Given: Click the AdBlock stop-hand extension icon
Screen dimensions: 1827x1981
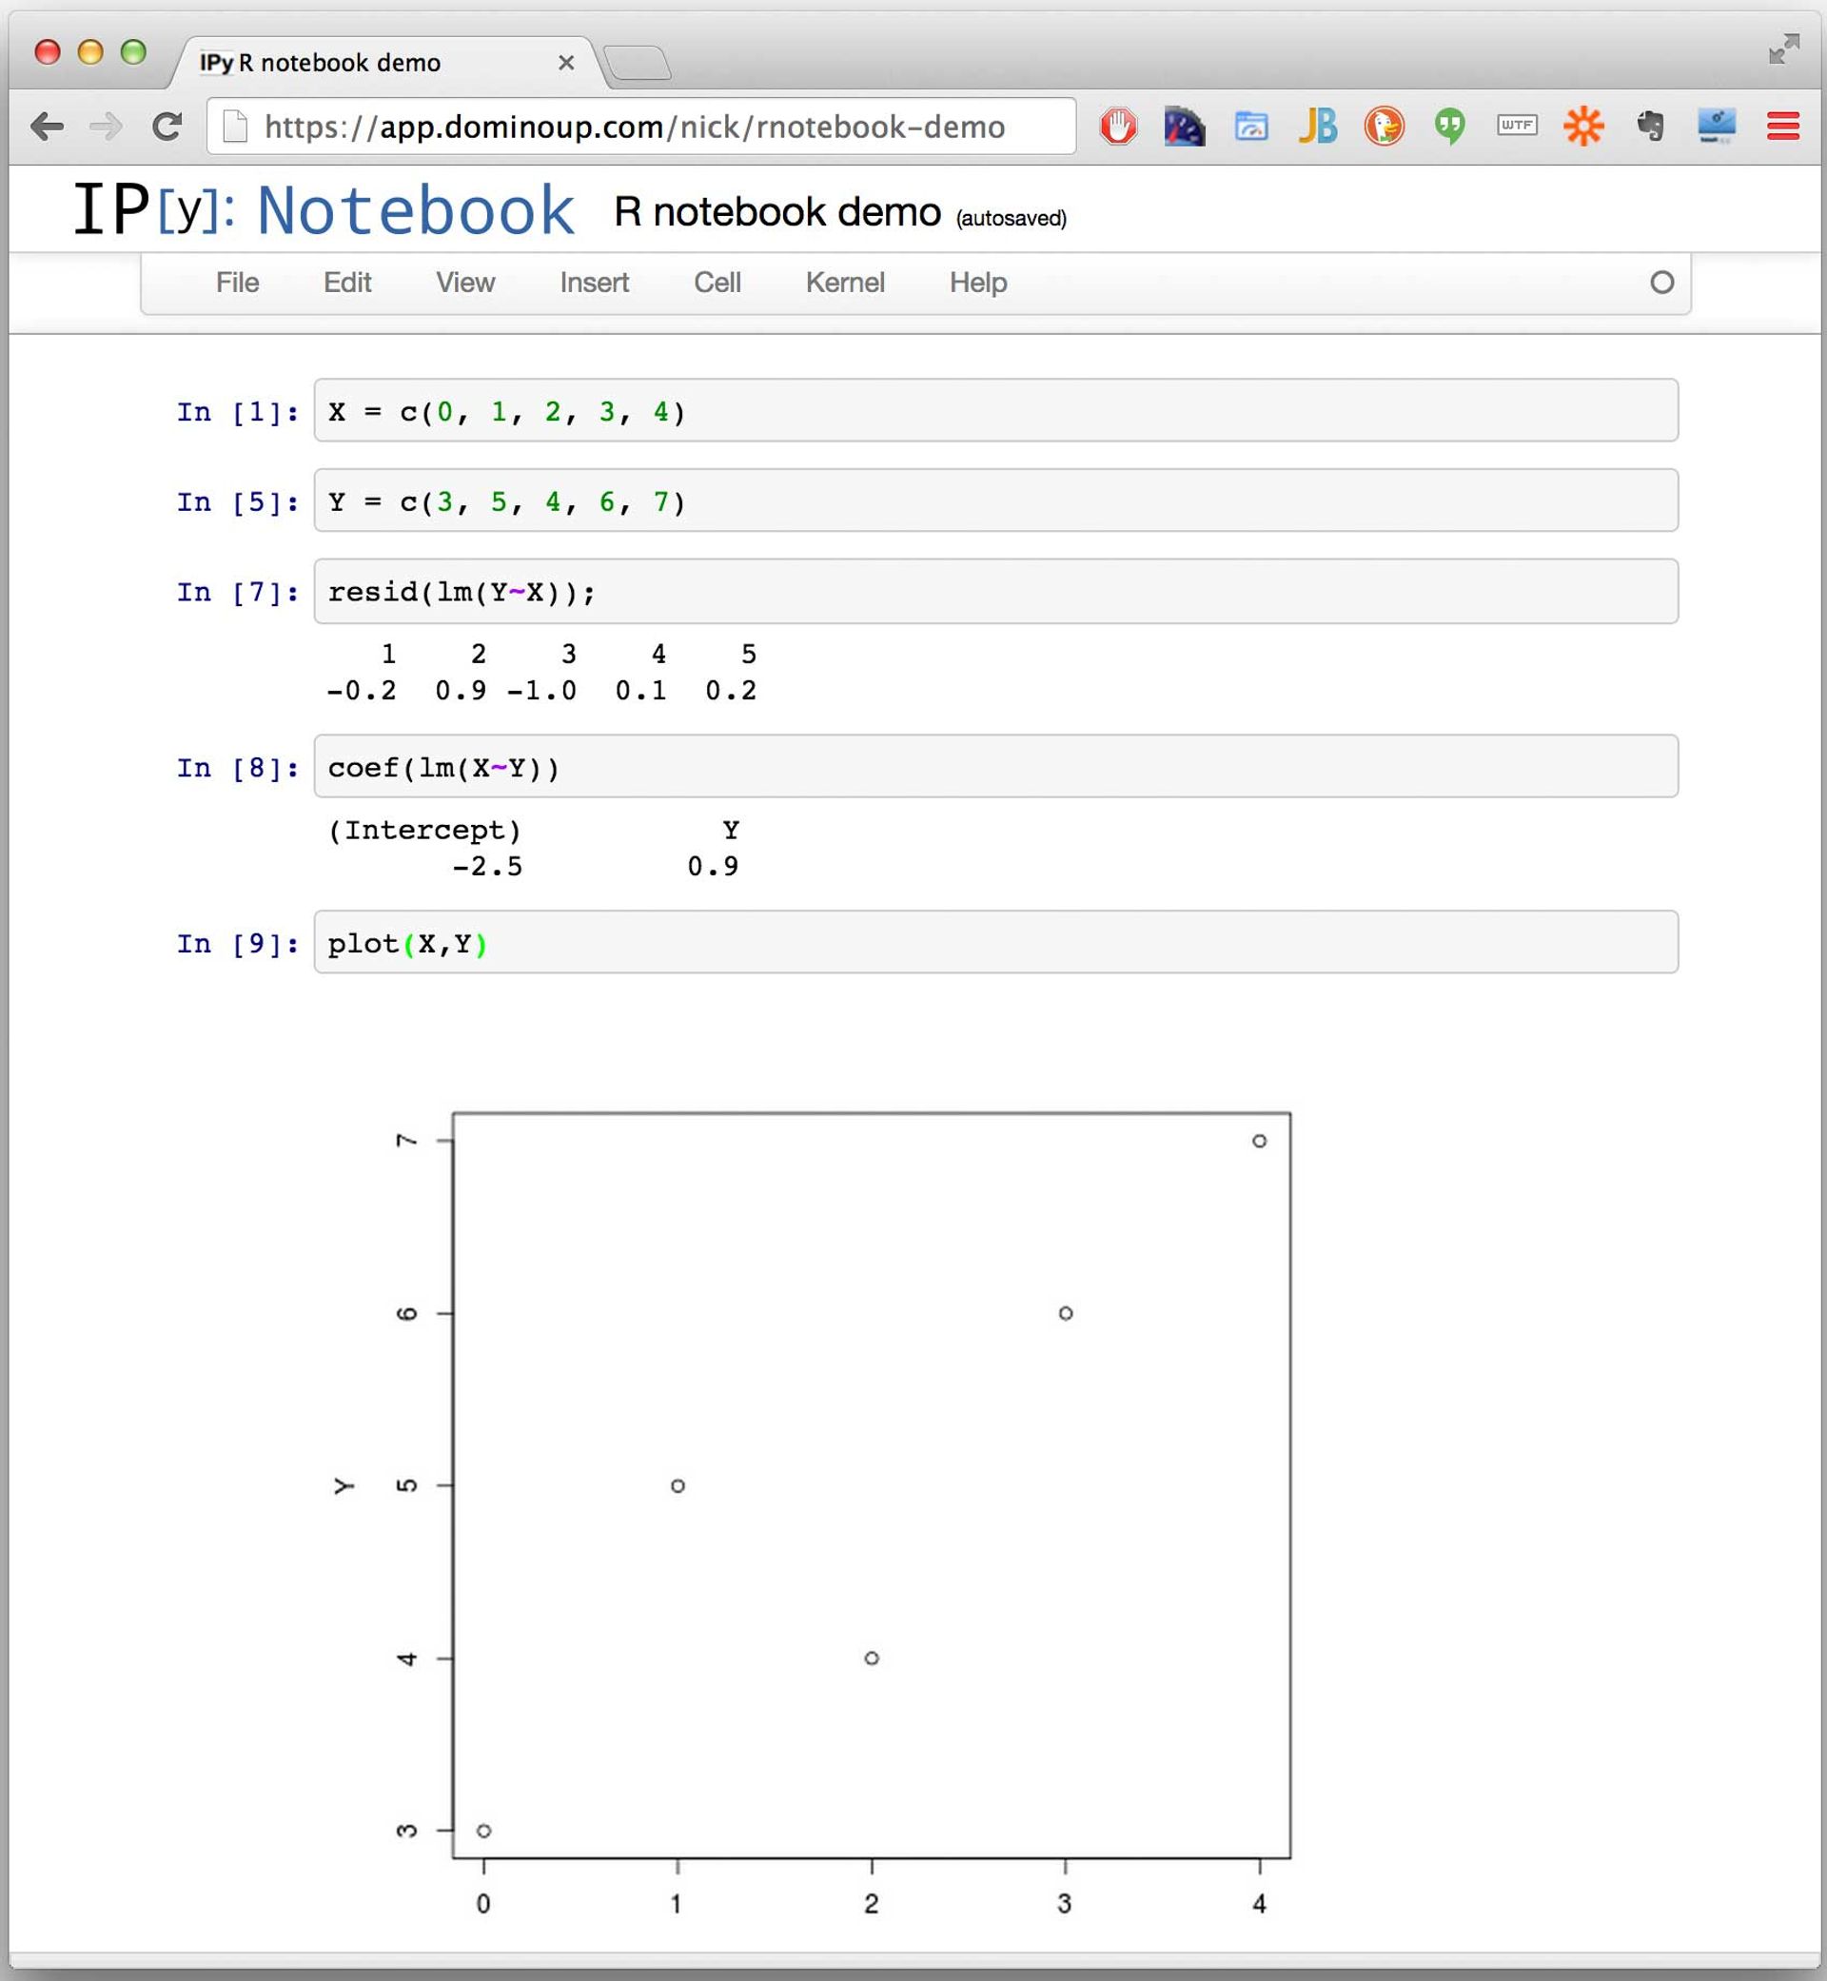Looking at the screenshot, I should click(x=1118, y=127).
